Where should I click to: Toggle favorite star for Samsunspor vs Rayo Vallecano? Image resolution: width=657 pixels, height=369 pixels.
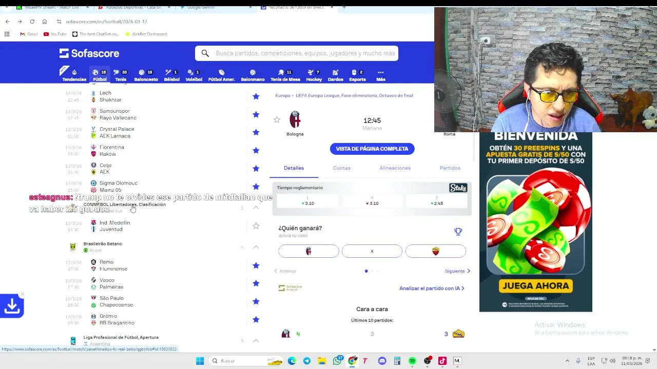(x=256, y=114)
